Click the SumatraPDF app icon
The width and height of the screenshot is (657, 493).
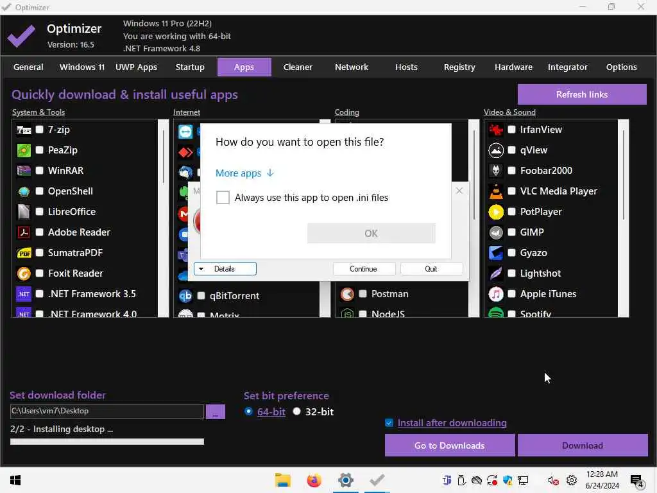(24, 253)
